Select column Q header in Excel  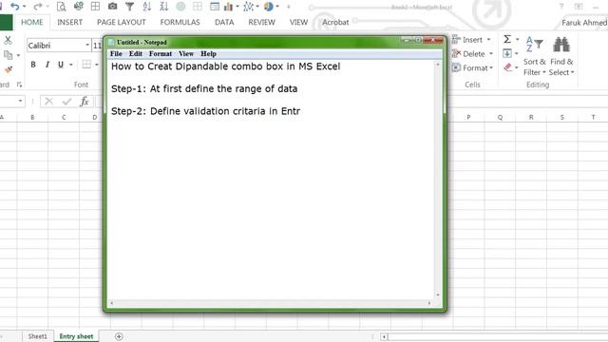[x=500, y=117]
